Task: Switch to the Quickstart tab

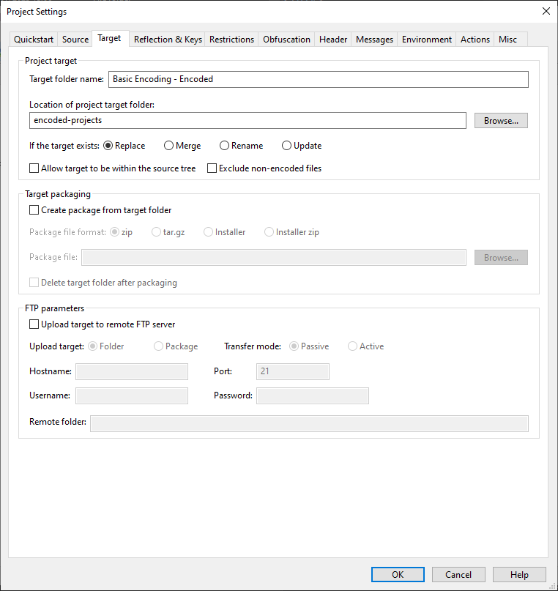Action: pyautogui.click(x=34, y=40)
